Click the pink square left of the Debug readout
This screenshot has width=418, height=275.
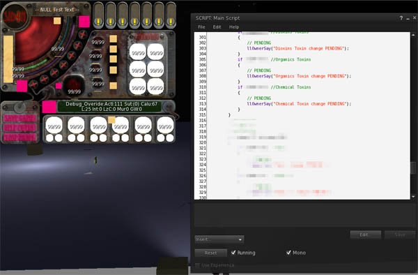(x=49, y=107)
